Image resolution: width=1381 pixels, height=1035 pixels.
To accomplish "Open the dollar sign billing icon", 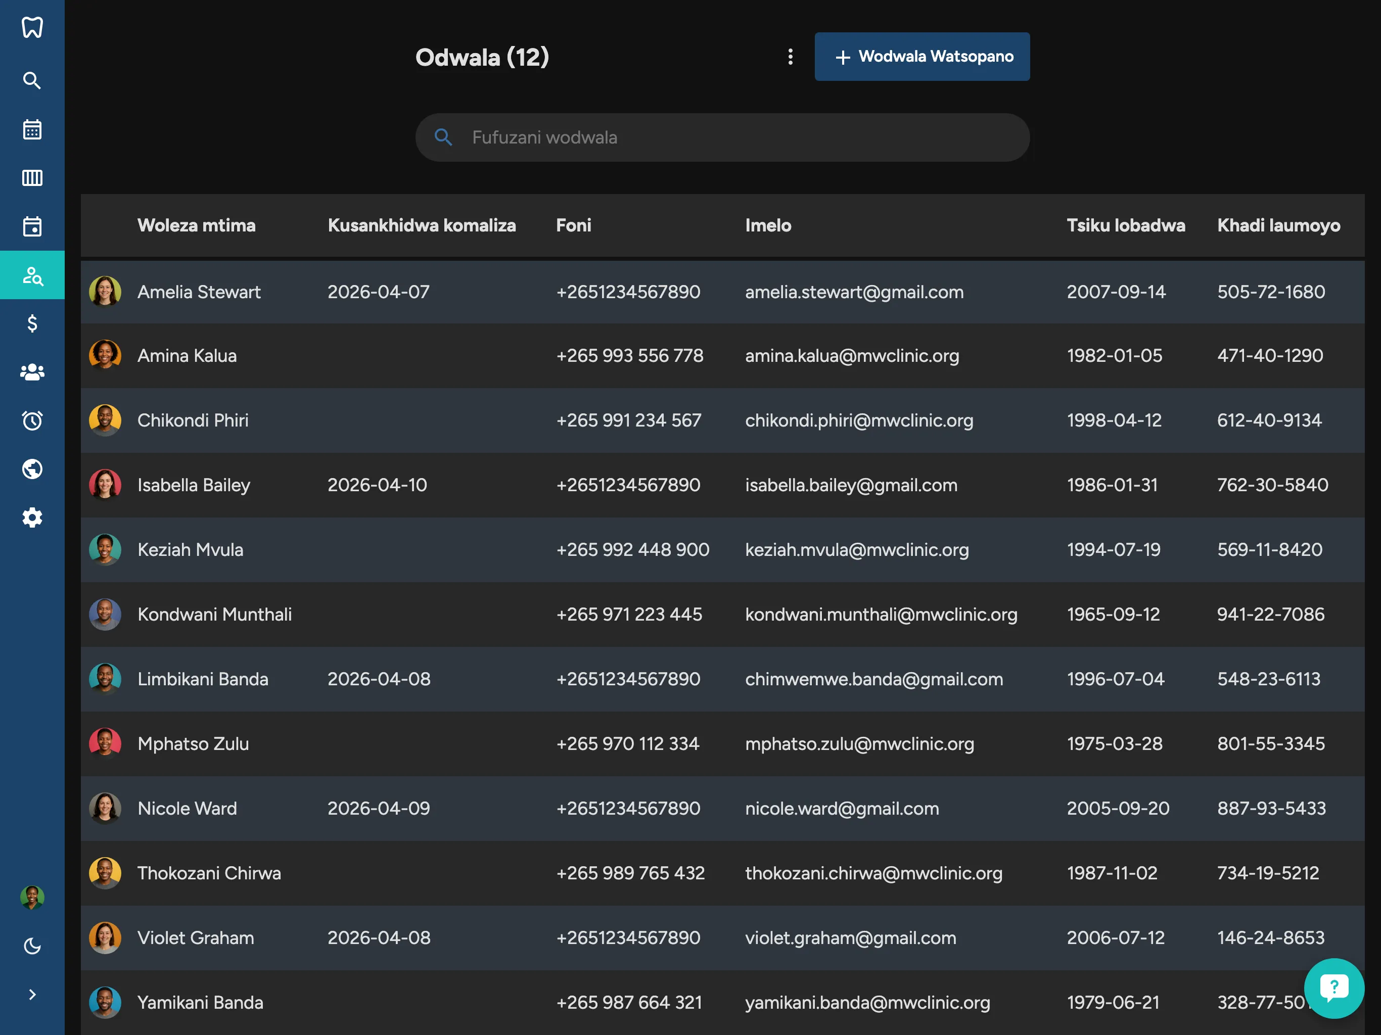I will pyautogui.click(x=32, y=323).
